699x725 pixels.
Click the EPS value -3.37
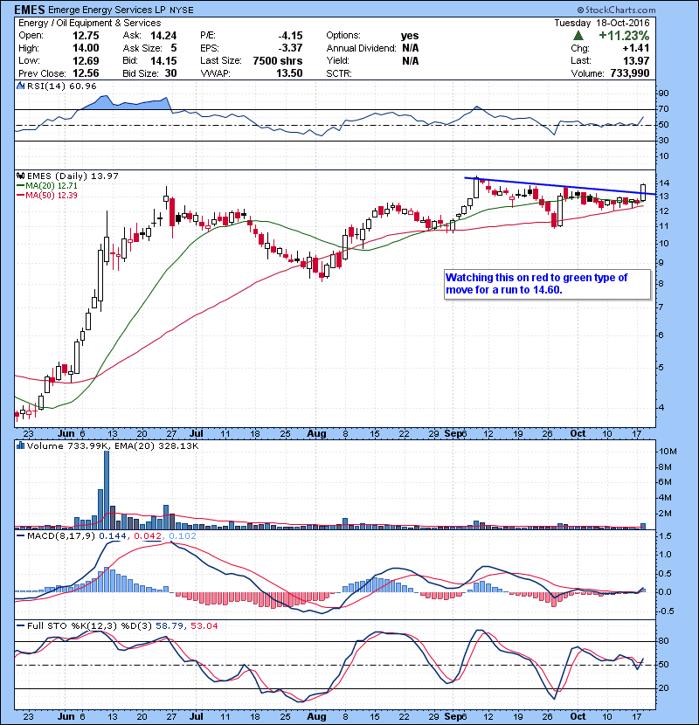[x=290, y=48]
